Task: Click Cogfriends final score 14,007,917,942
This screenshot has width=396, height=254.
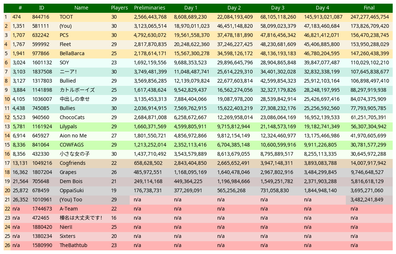Action: pos(368,163)
